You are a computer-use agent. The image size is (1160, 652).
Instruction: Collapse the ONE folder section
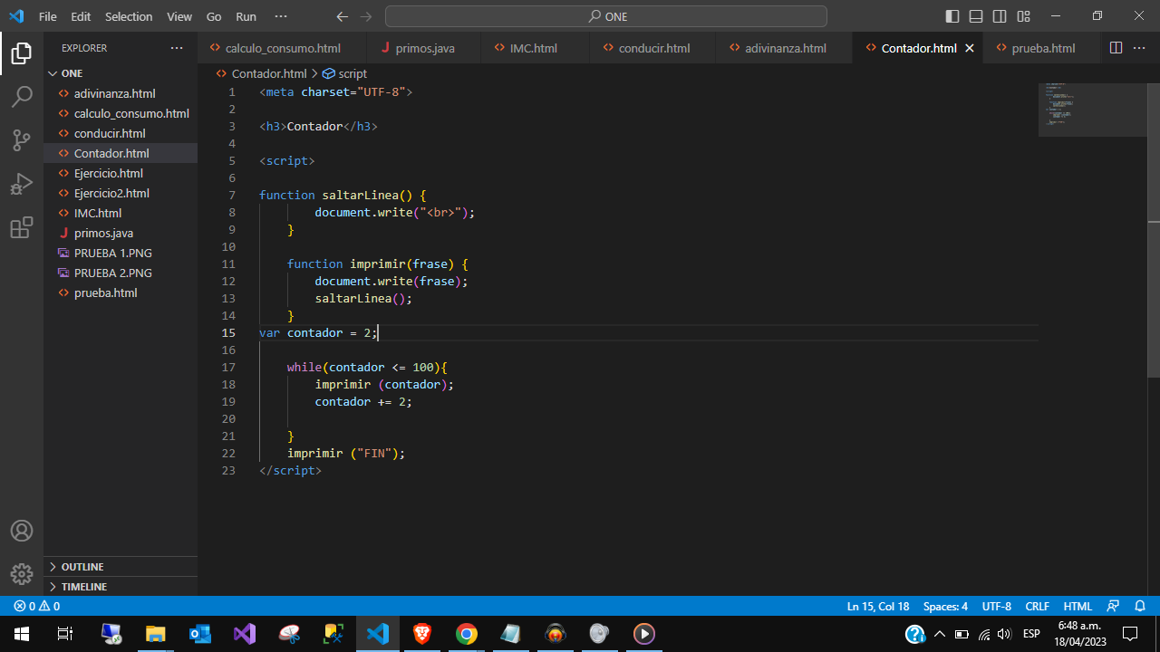tap(121, 73)
